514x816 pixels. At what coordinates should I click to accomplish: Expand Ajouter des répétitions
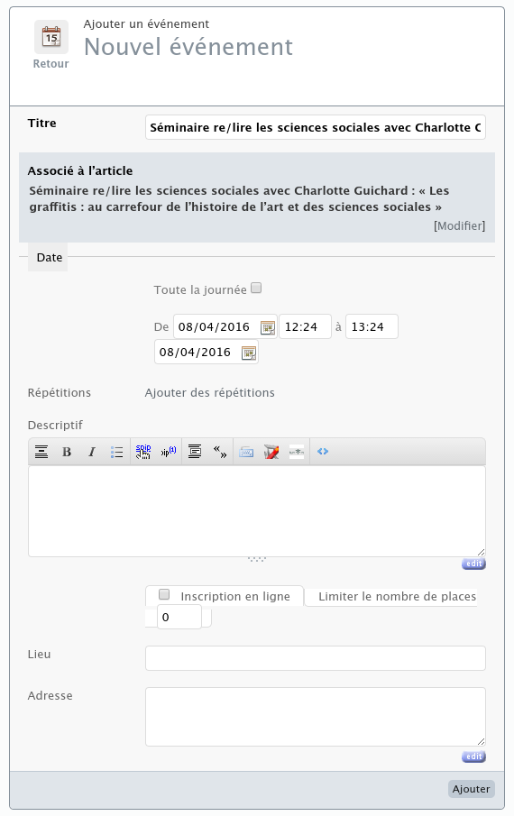coord(209,392)
